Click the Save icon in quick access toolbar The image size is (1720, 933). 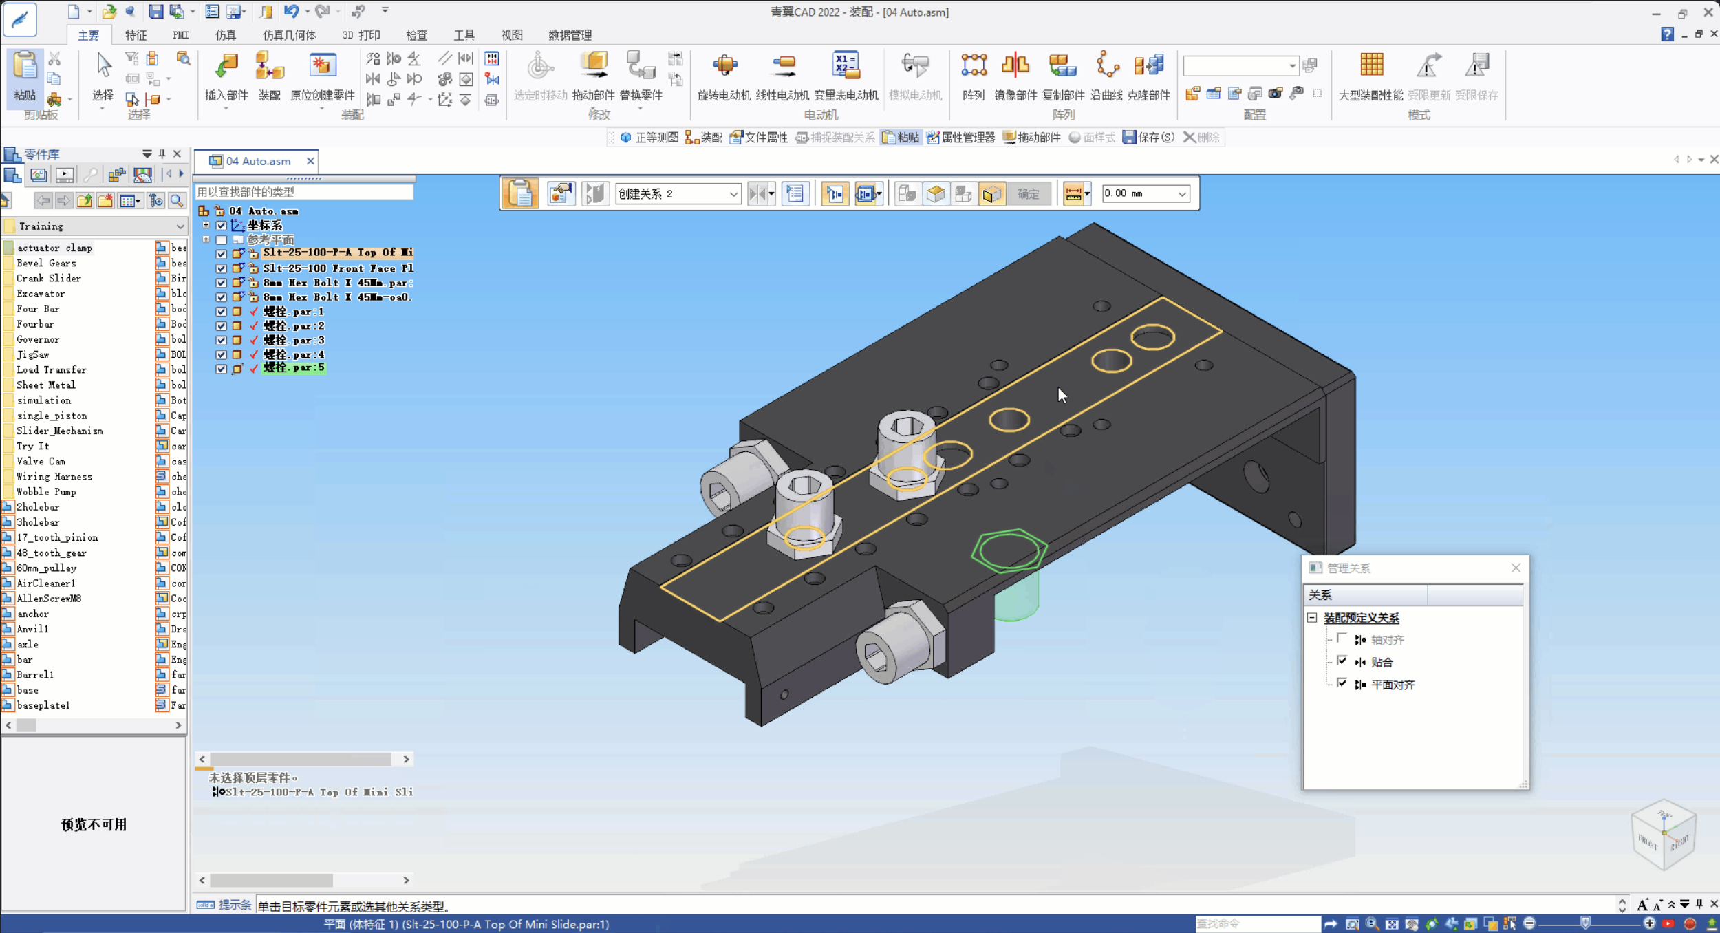156,11
